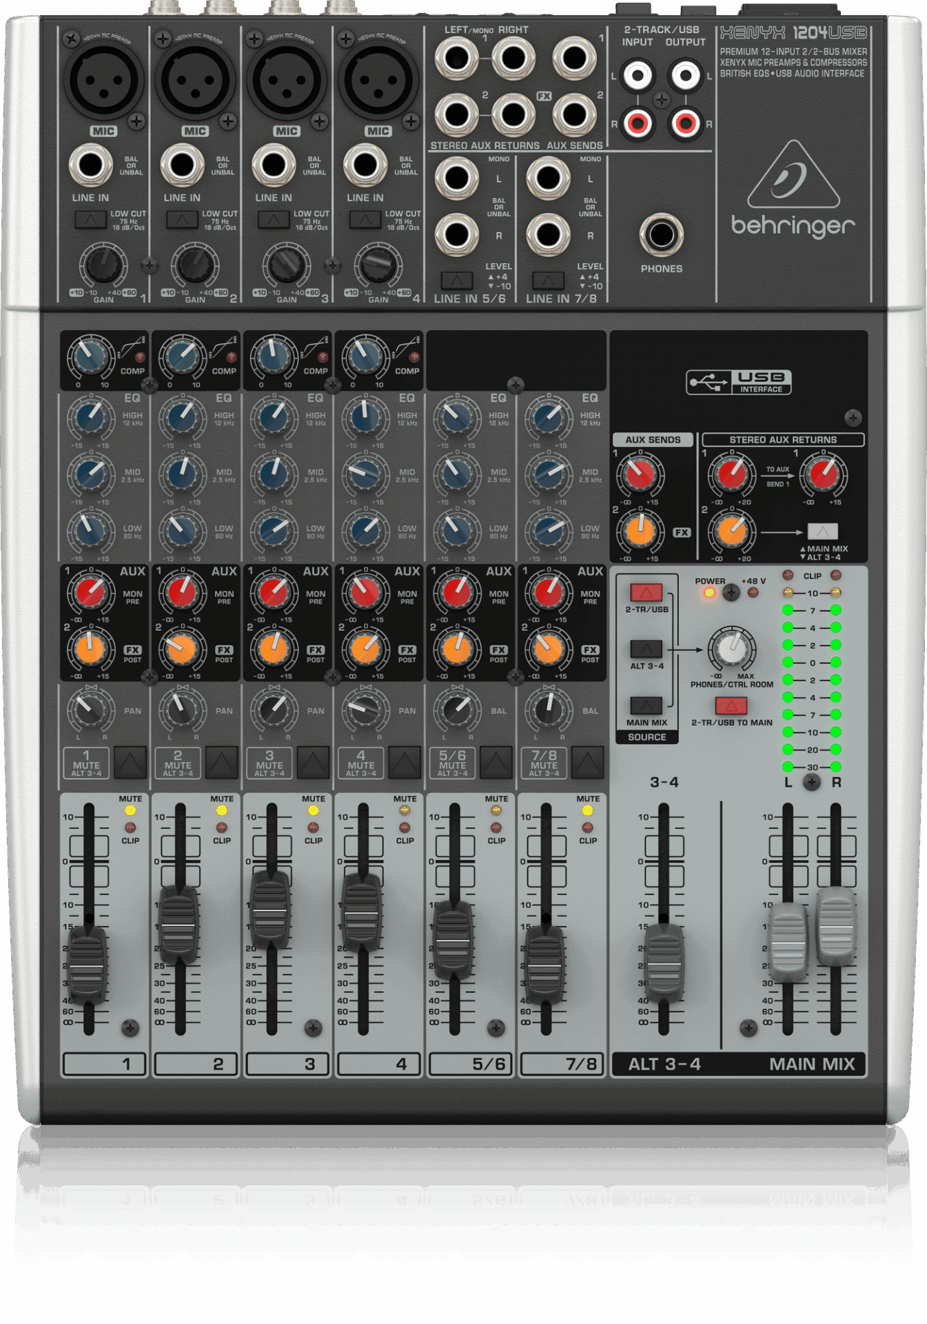The width and height of the screenshot is (927, 1324).
Task: Click the MAIN MIX right fader
Action: [835, 926]
